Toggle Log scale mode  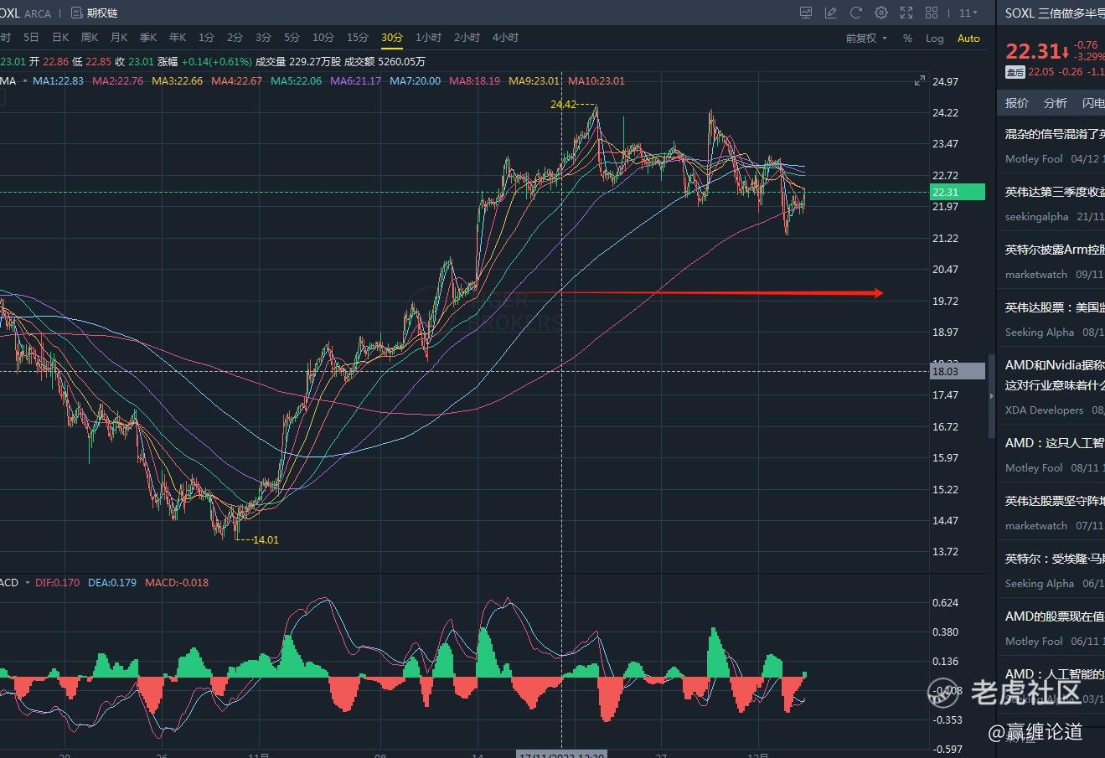click(934, 39)
